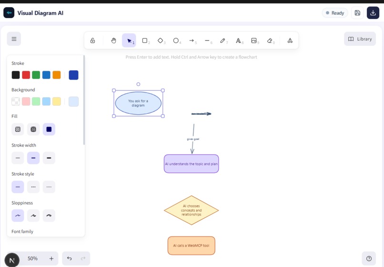384x267 pixels.
Task: Set fill to cross-hatch pattern
Action: [x=33, y=129]
